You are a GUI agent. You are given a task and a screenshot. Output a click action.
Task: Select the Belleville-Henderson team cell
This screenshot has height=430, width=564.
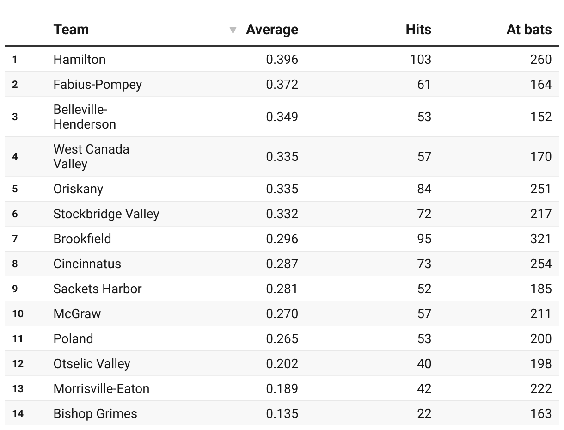(x=85, y=117)
